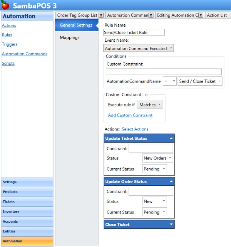The height and width of the screenshot is (247, 231).
Task: Collapse the Update Order Status action
Action: coord(171,181)
